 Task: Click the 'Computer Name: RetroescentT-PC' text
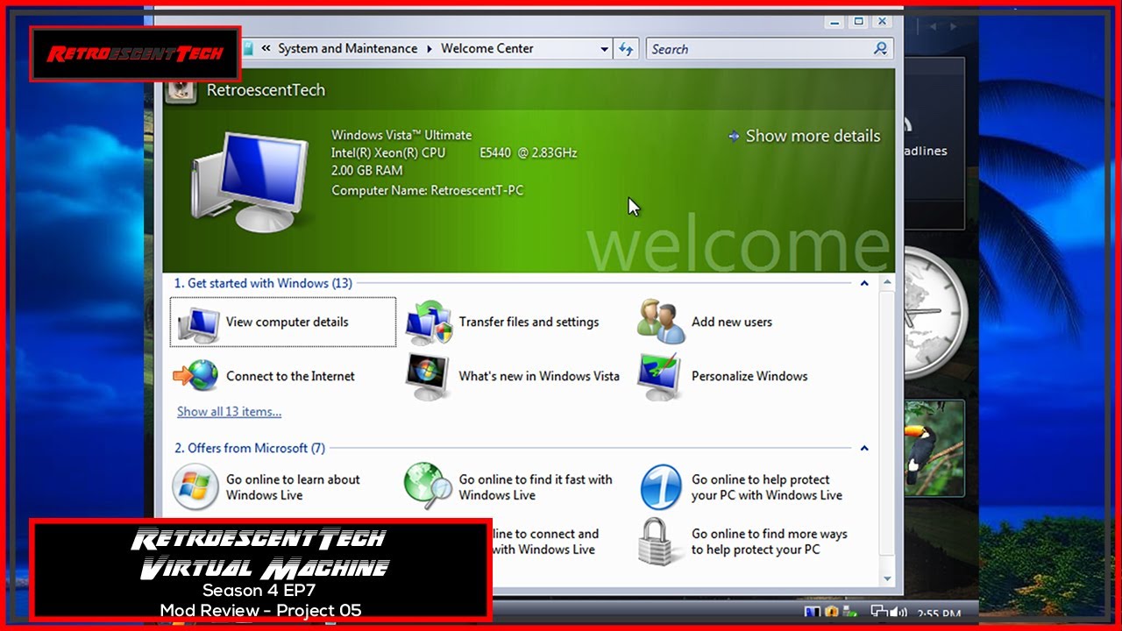(x=428, y=190)
